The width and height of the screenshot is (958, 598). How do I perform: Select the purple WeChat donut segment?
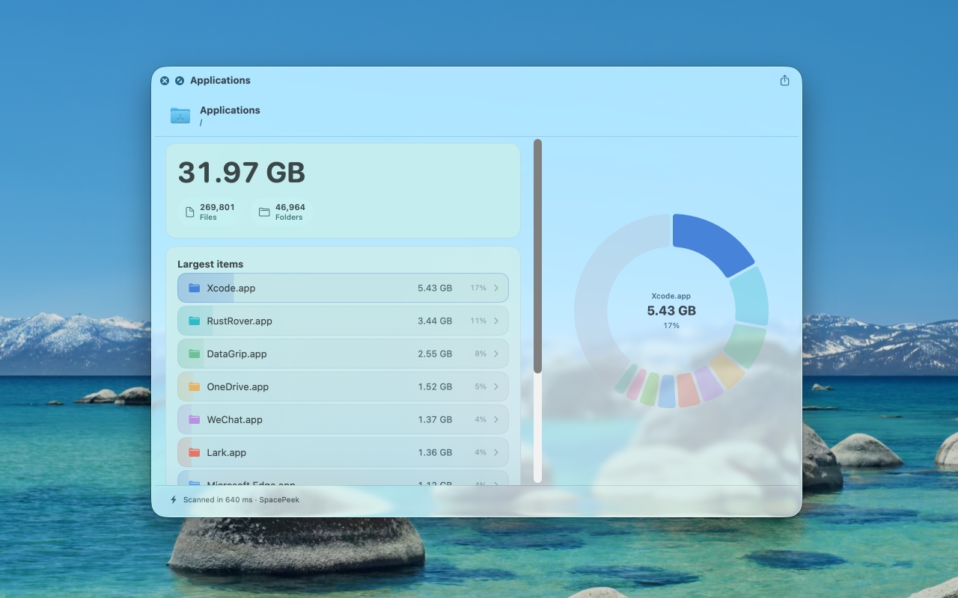708,383
